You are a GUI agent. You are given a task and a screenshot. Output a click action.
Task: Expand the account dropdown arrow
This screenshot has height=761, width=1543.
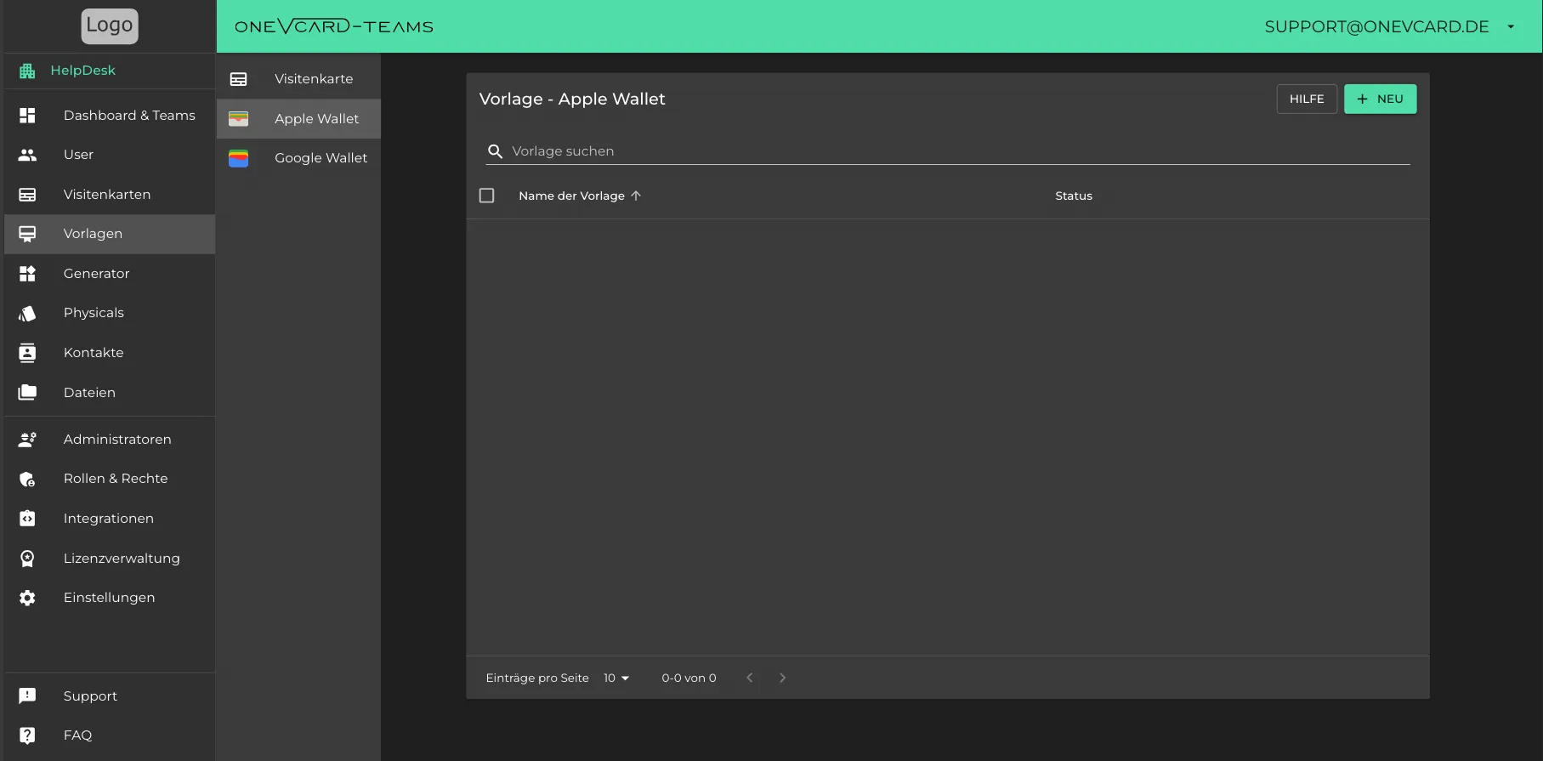1511,26
